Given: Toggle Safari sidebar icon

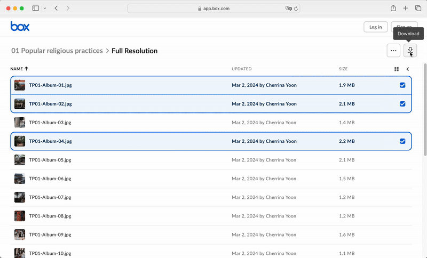Looking at the screenshot, I should click(36, 8).
